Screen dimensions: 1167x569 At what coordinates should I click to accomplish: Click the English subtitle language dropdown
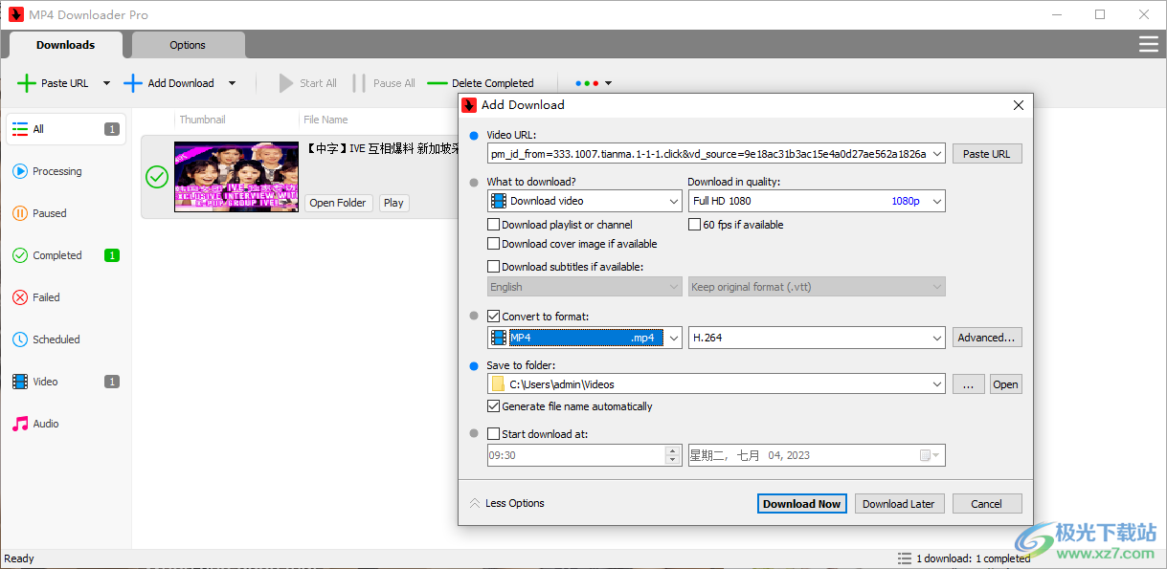(x=584, y=287)
